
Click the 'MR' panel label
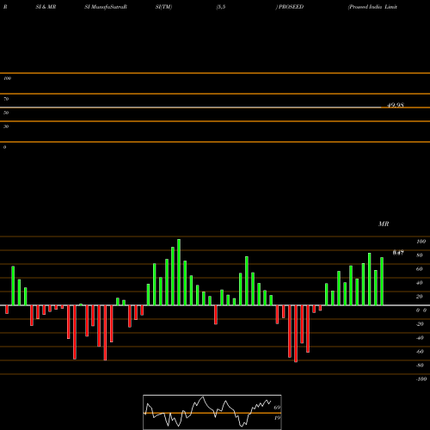point(384,224)
